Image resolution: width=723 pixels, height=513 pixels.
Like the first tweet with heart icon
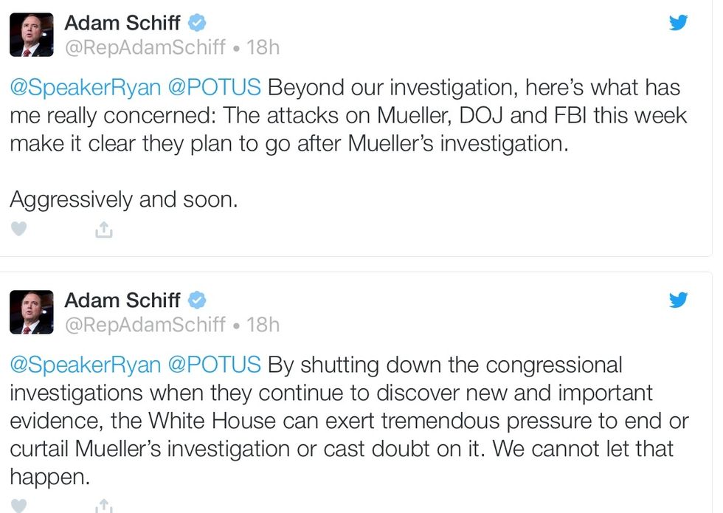19,230
